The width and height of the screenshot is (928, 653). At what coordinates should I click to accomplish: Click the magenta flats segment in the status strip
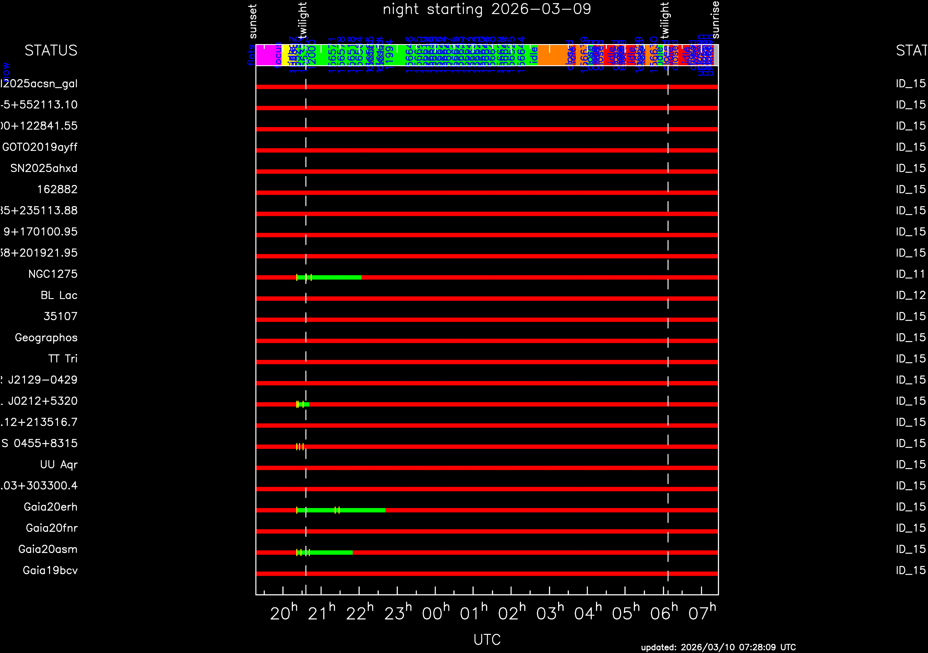point(269,55)
